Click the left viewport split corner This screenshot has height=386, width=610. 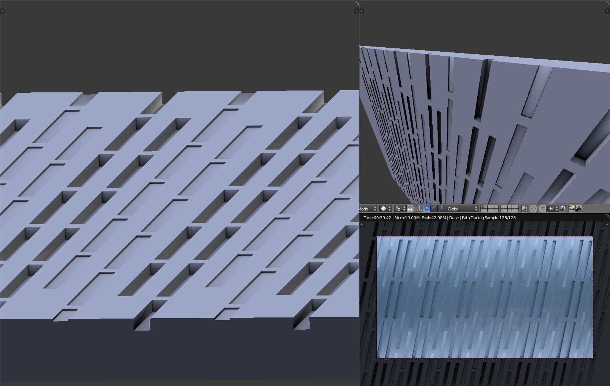[356, 3]
